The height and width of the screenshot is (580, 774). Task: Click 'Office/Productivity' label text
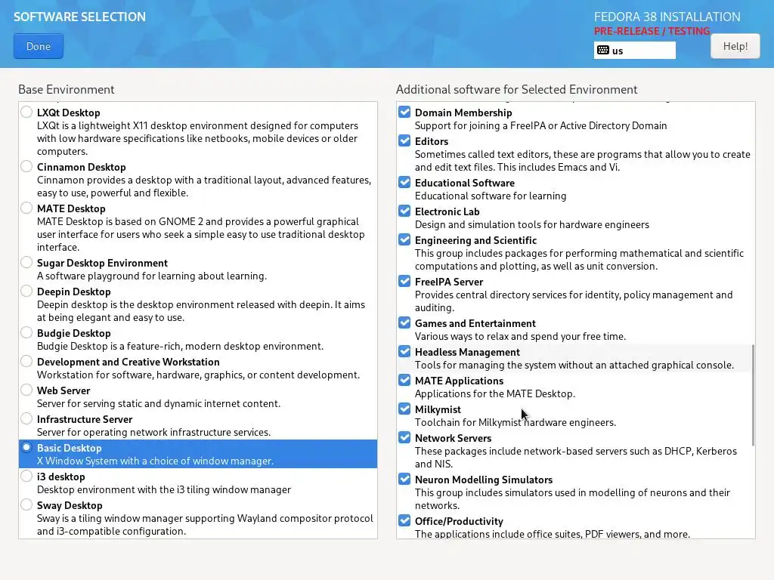459,521
